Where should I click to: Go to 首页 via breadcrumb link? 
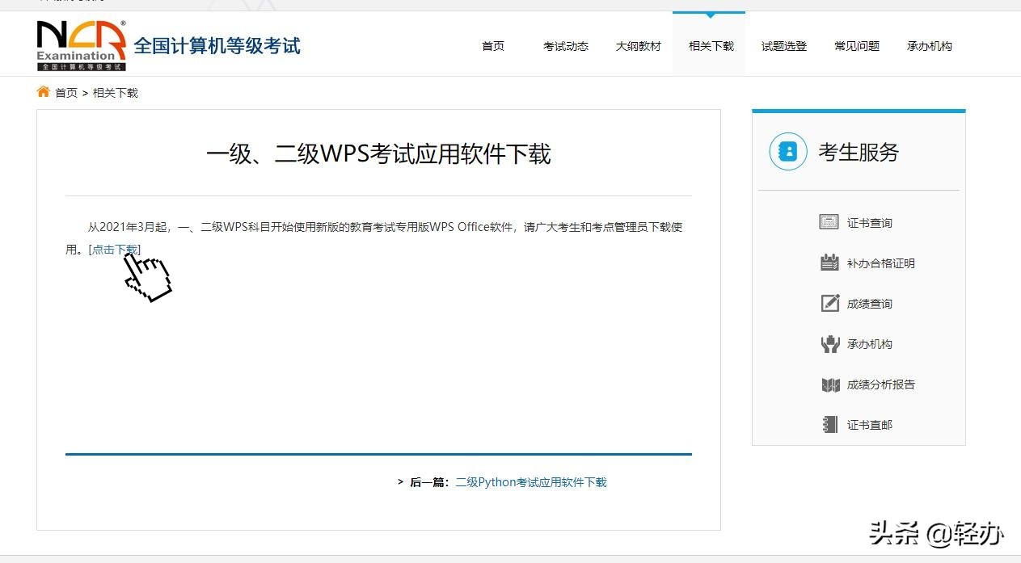66,93
